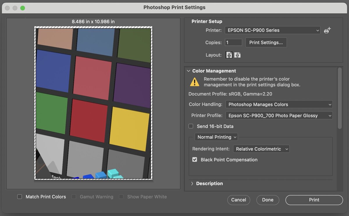
Task: Click the Print Settings... button
Action: (266, 42)
